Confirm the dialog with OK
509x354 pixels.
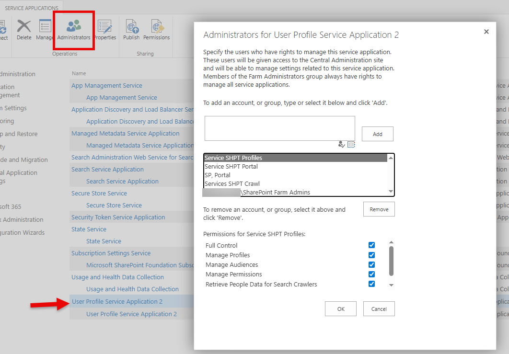click(x=340, y=309)
